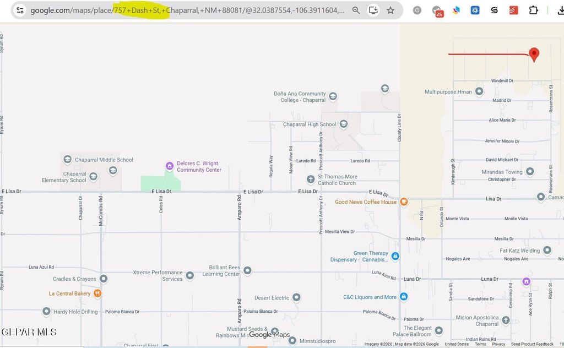Screen dimensions: 564x348
Task: Select Cradles & Crayons pin
Action: point(104,279)
